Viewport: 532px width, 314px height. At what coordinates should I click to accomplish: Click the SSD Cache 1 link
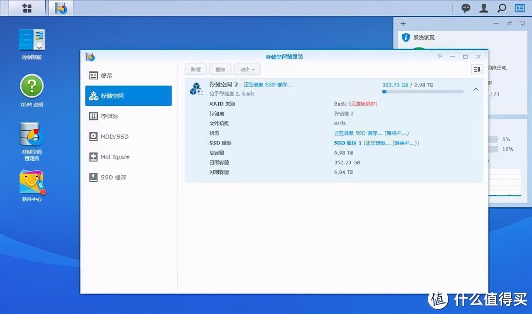coord(348,143)
